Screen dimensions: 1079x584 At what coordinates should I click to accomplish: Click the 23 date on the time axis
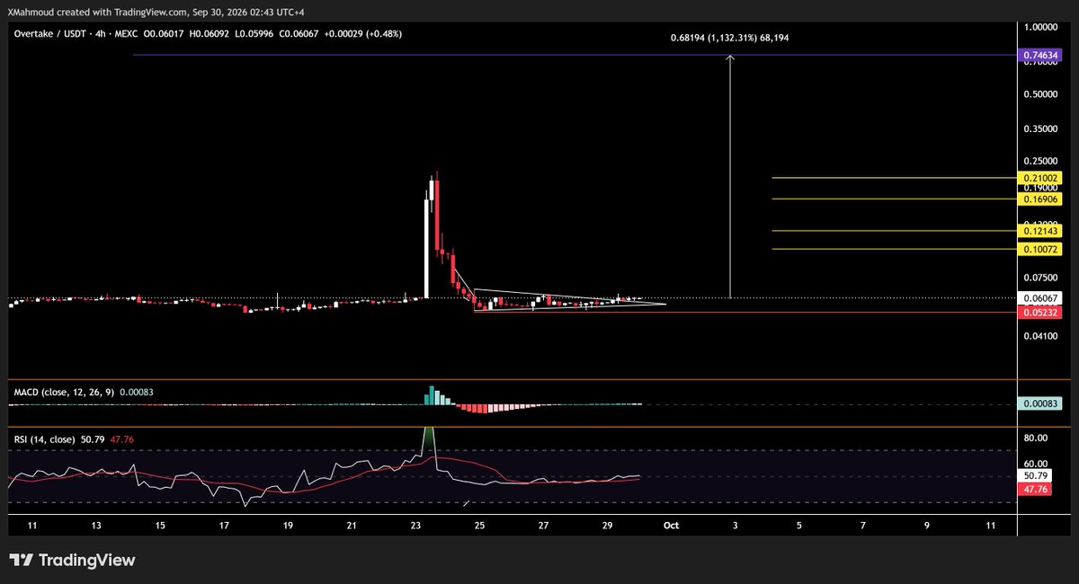[x=415, y=524]
